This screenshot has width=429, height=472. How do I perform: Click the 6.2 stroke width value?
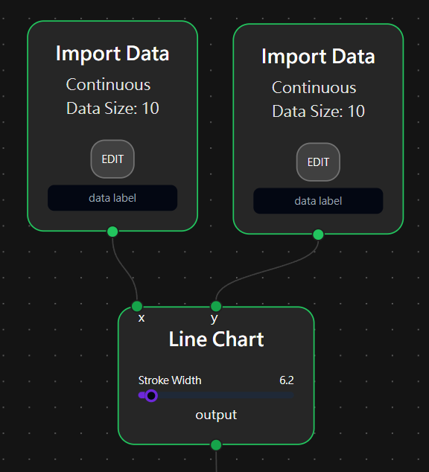(x=286, y=380)
